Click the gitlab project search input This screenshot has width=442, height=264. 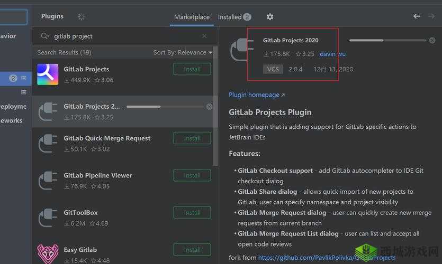point(122,36)
